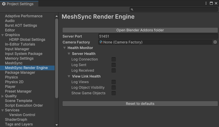Select Input Manager in the list
This screenshot has width=219, height=127.
click(x=17, y=49)
